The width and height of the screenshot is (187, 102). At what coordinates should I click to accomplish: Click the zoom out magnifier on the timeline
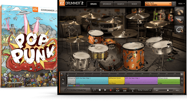182,83
